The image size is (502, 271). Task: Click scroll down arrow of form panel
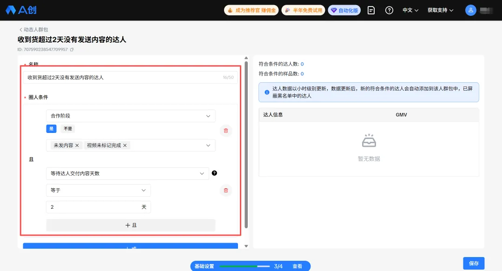[246, 246]
